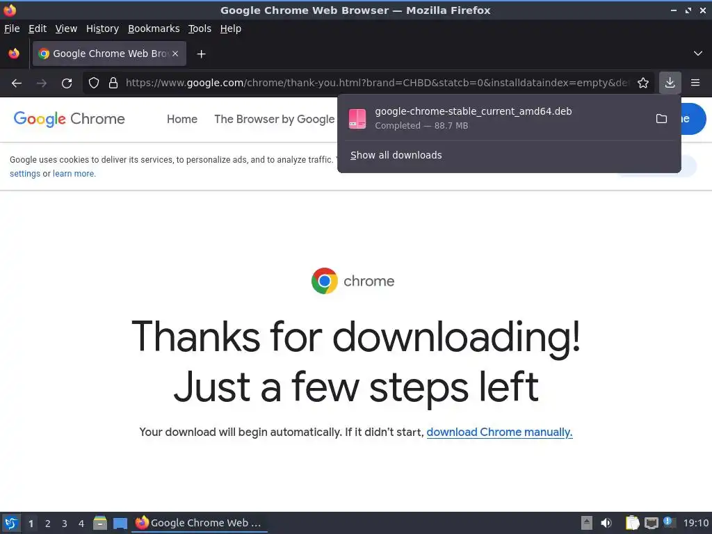Screen dimensions: 712x534
Task: Click the Firefox back arrow button
Action: pos(17,83)
